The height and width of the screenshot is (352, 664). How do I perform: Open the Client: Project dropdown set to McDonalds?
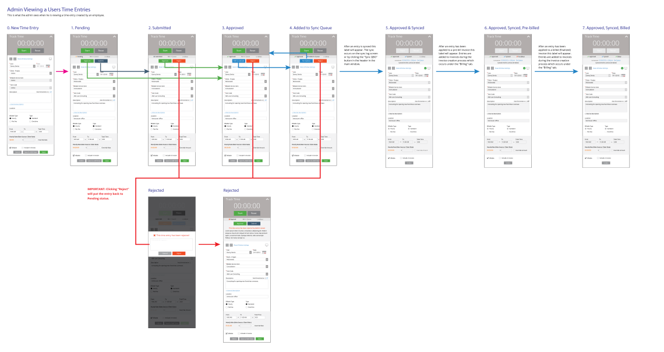[93, 81]
